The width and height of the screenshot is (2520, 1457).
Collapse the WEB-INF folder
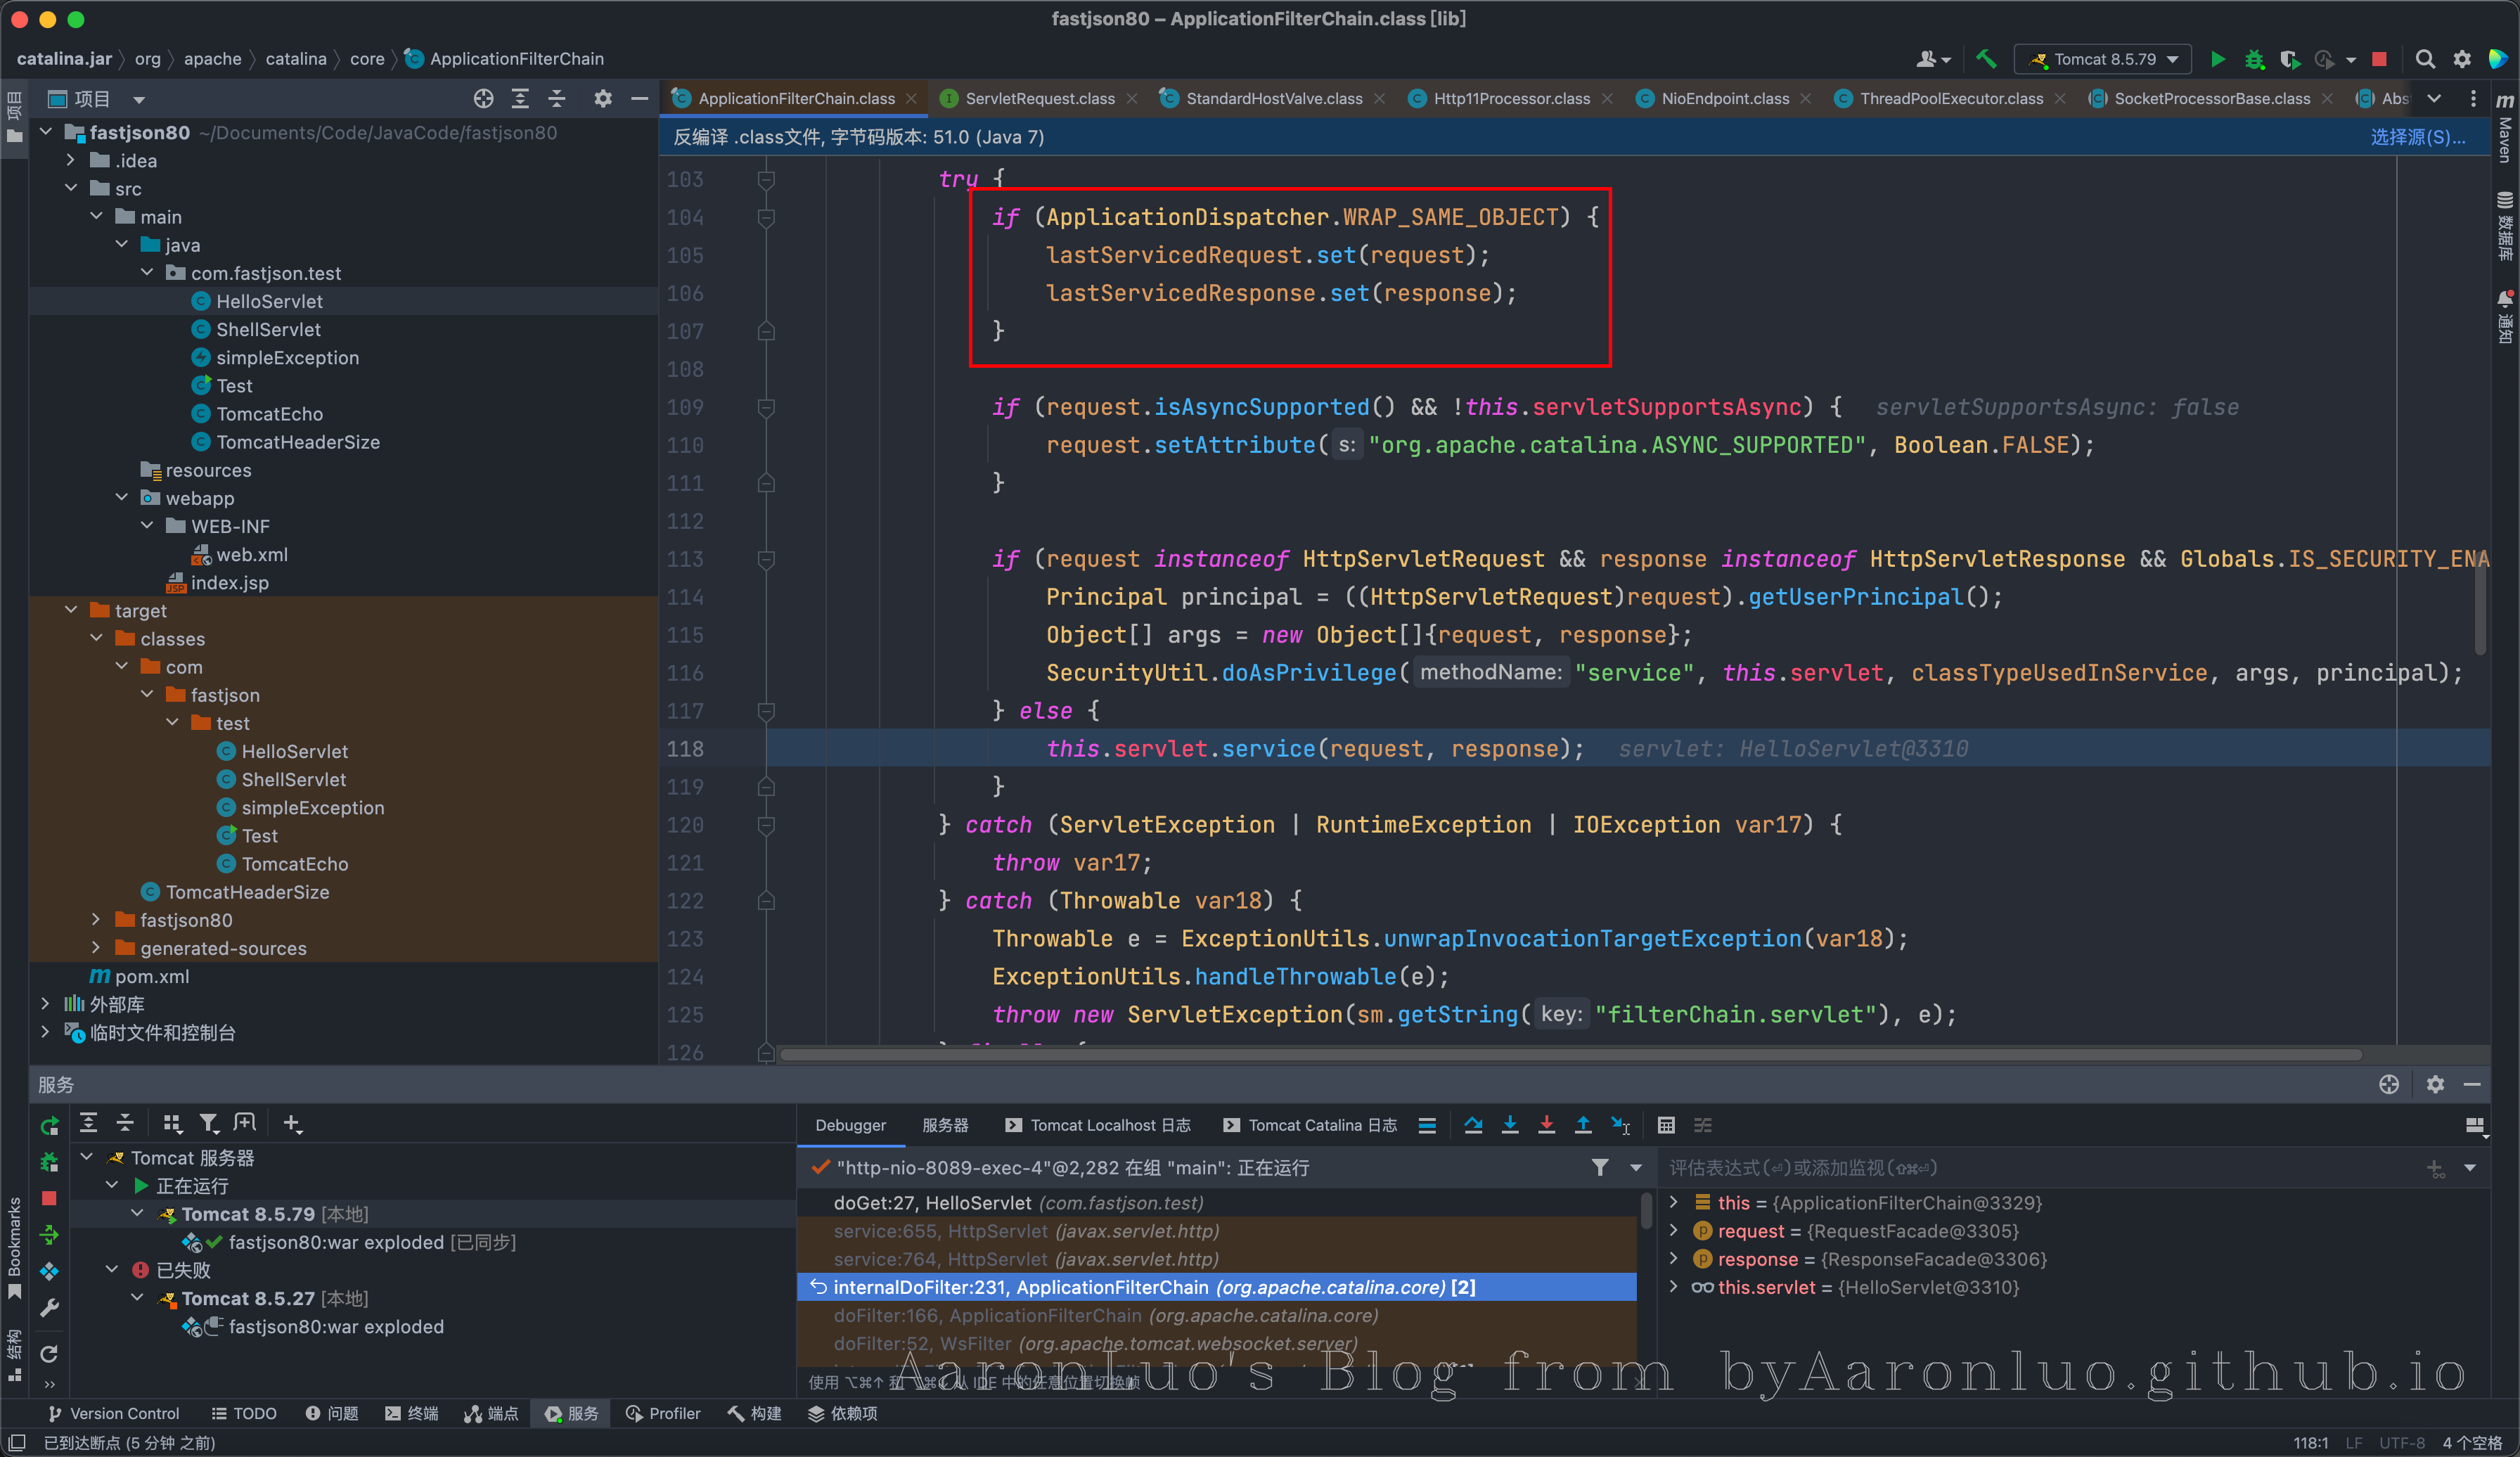[147, 525]
